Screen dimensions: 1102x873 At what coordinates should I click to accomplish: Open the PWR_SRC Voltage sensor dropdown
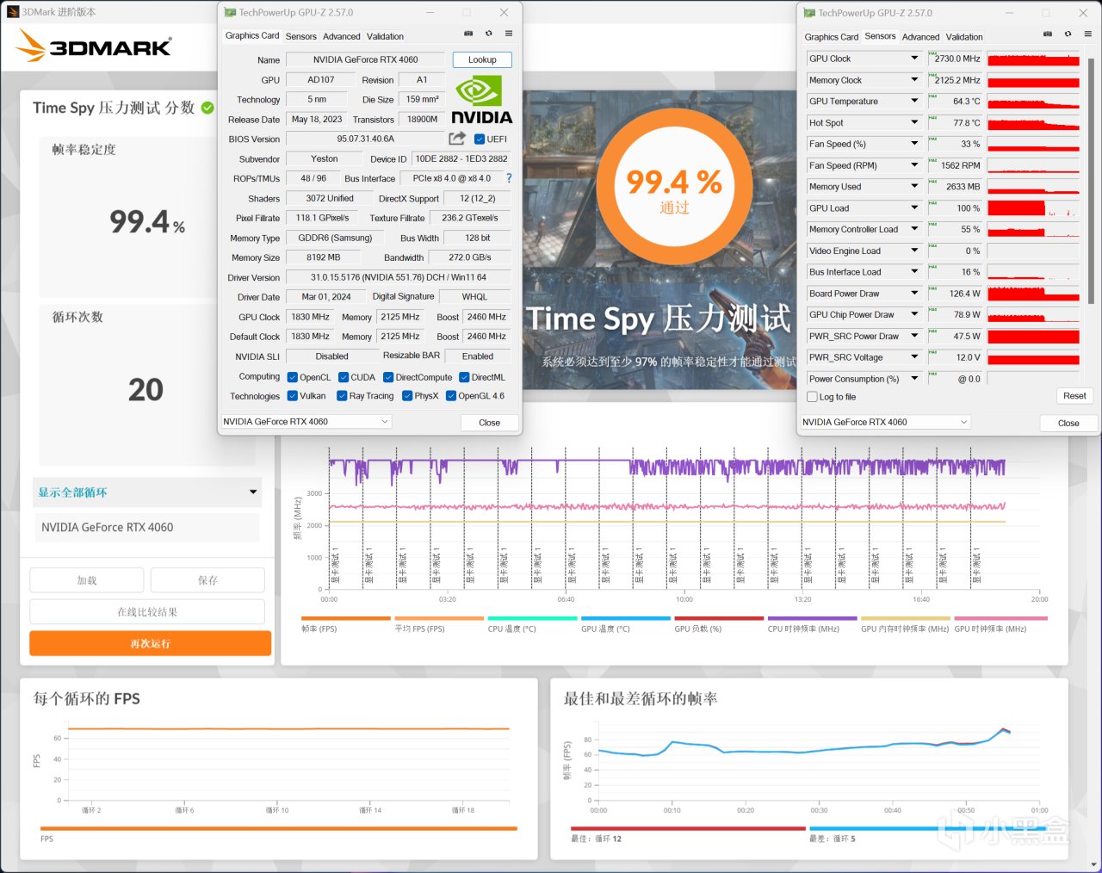click(914, 357)
